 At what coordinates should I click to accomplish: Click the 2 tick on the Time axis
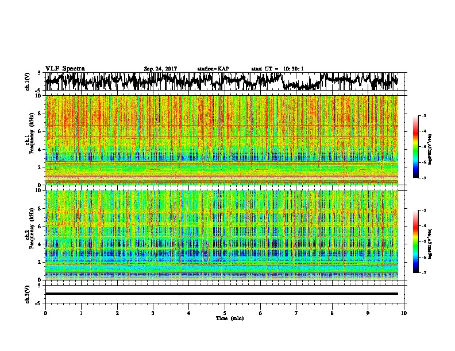click(x=117, y=313)
